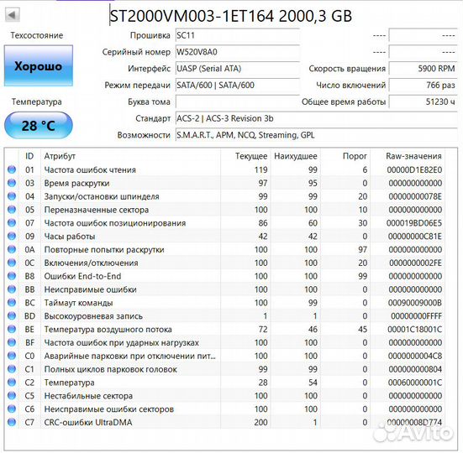Image resolution: width=463 pixels, height=453 pixels.
Task: Click worst value 46 in row BE
Action: [x=313, y=330]
